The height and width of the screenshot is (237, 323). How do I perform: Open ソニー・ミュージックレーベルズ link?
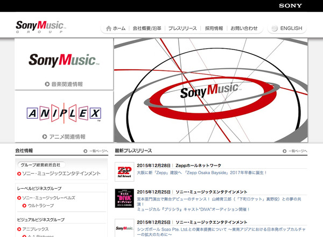(48, 198)
